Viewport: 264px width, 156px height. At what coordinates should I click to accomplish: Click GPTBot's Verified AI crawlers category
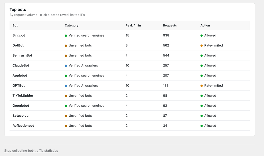[81, 86]
